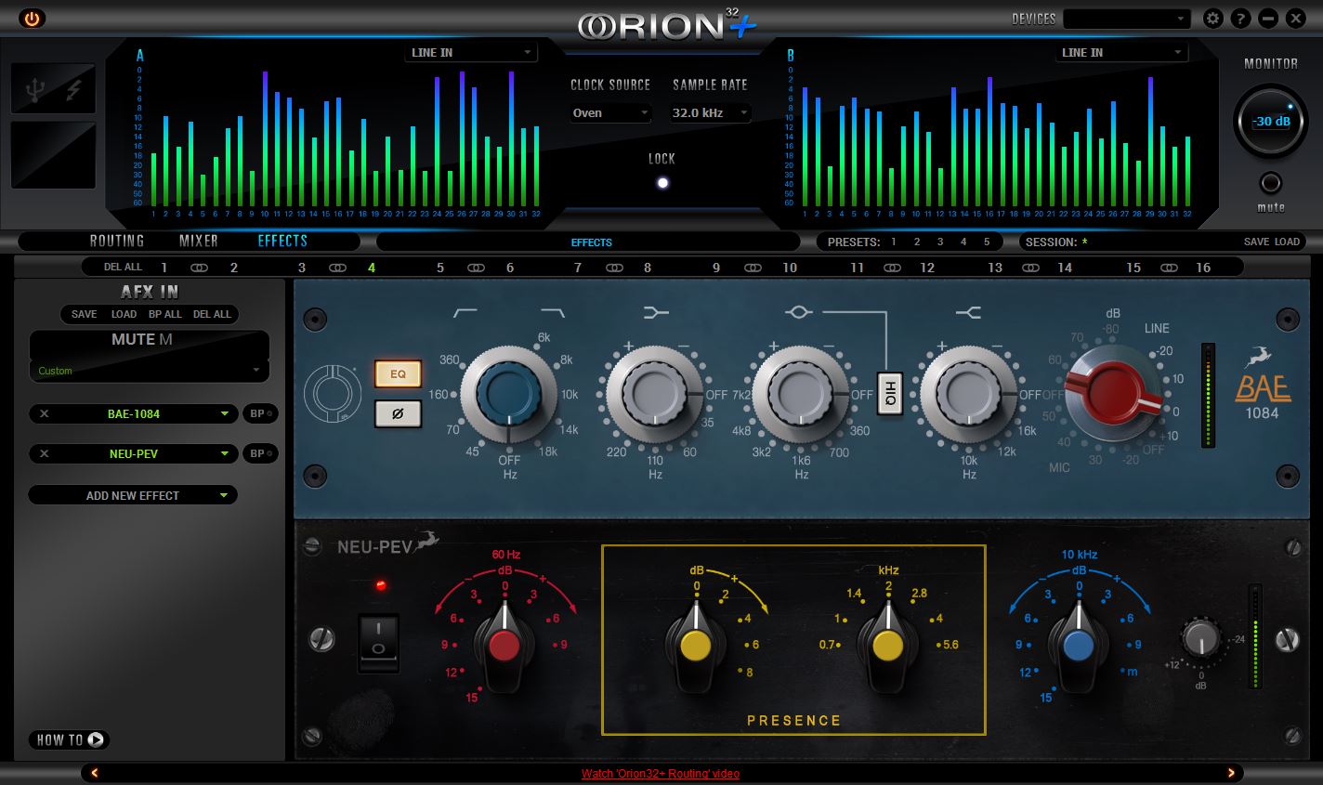Click the blue 10 kHz knob on NEU-PEV

click(1079, 647)
